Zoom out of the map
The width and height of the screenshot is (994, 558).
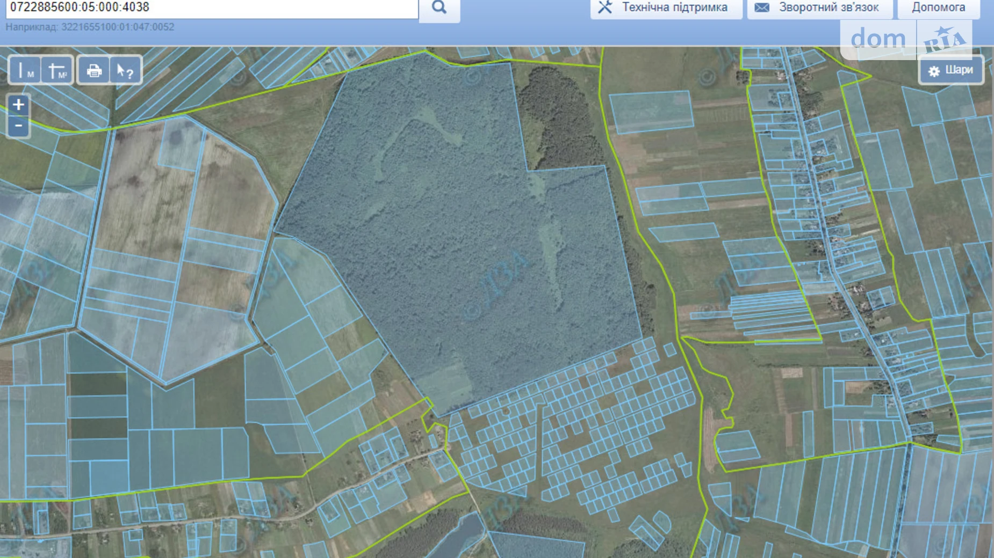(x=18, y=126)
